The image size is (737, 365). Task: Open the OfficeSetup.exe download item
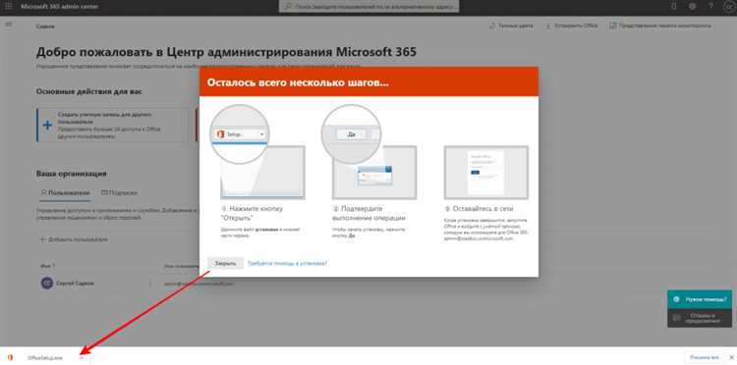45,357
